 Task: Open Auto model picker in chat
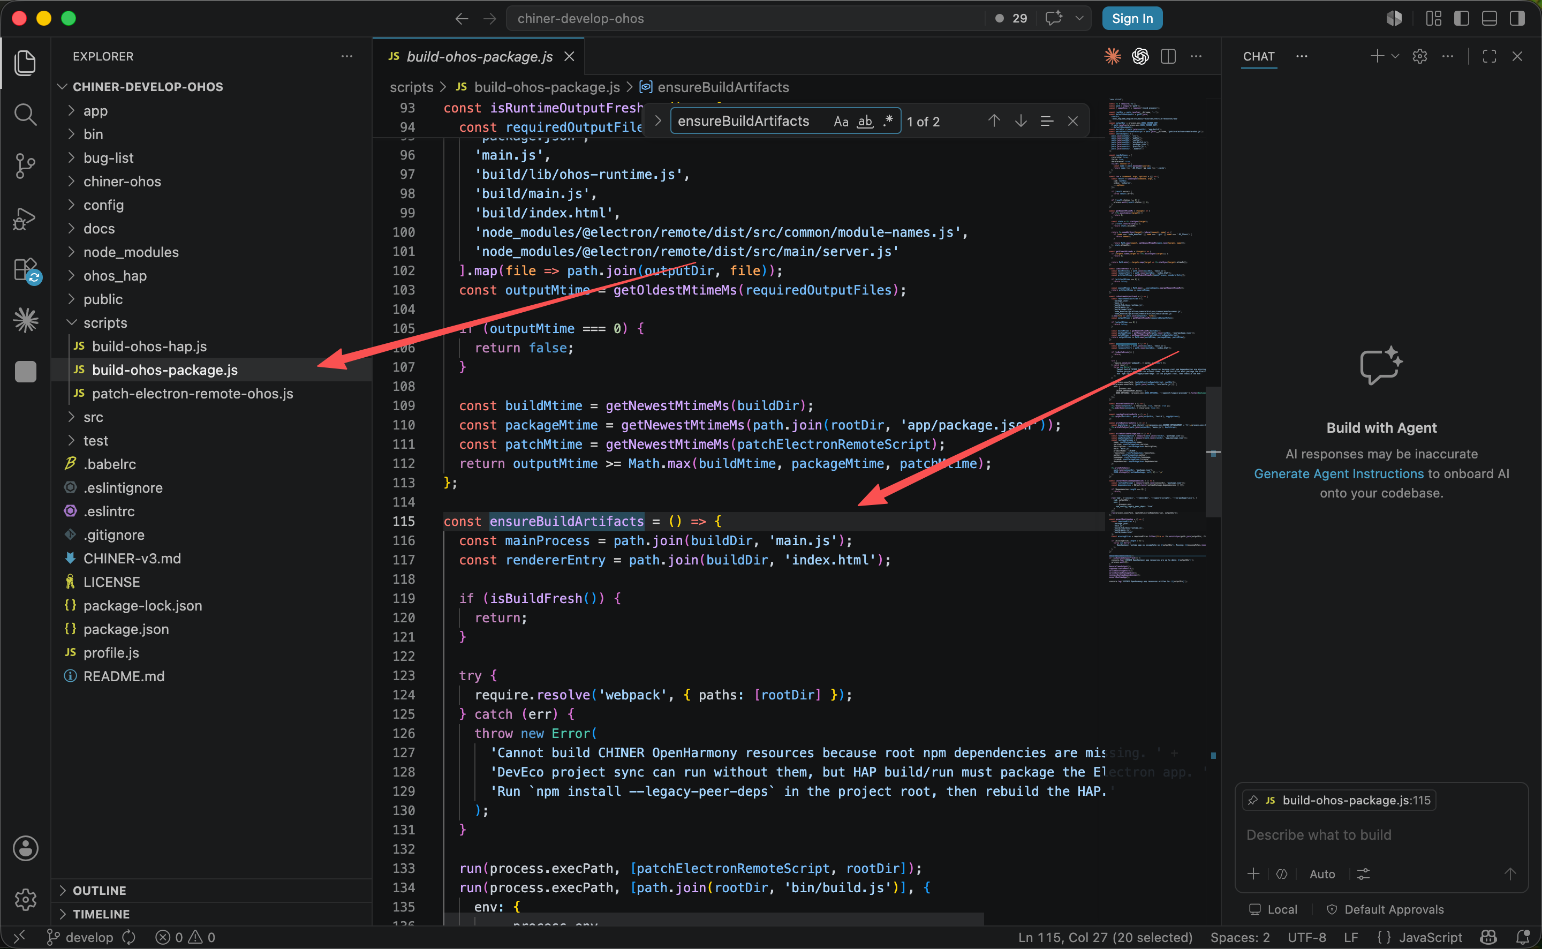1322,873
